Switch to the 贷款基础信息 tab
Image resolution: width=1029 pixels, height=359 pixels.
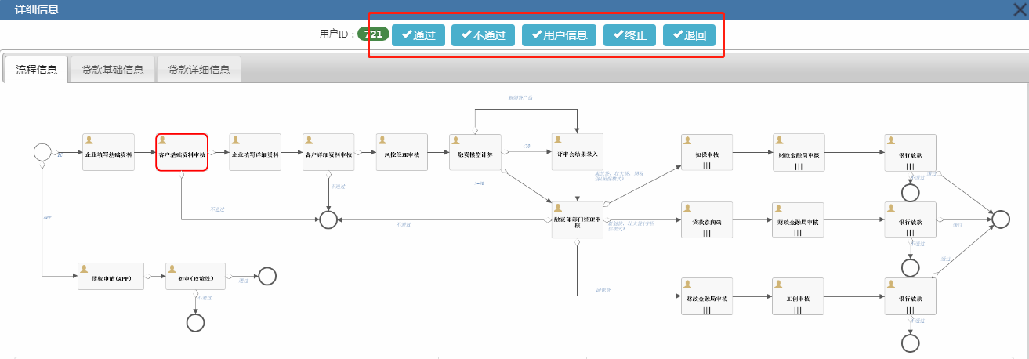[x=112, y=69]
